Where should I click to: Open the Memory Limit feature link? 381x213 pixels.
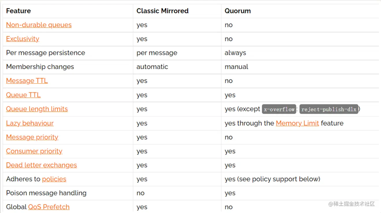pos(297,123)
